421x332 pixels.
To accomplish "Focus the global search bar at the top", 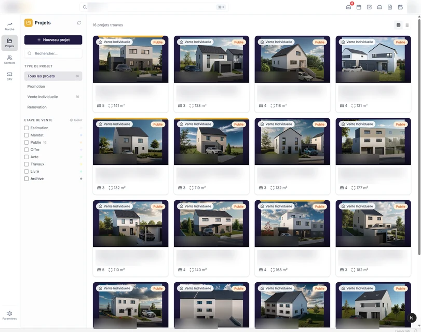I will [x=154, y=7].
